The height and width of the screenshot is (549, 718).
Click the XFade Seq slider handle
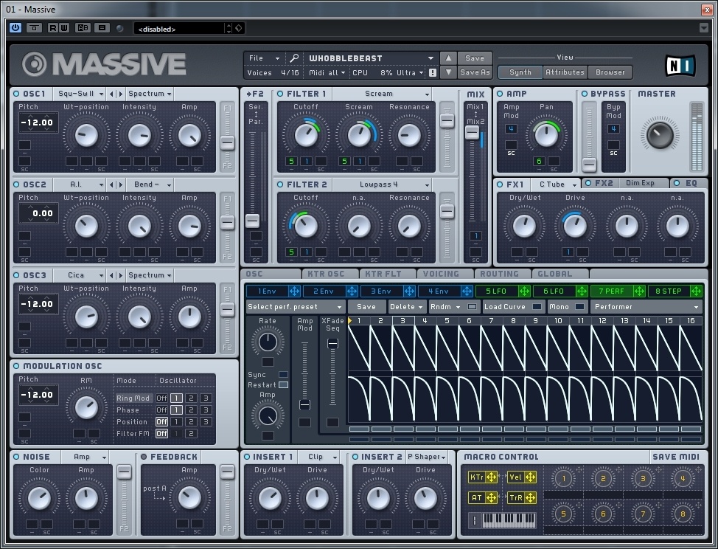click(x=333, y=344)
